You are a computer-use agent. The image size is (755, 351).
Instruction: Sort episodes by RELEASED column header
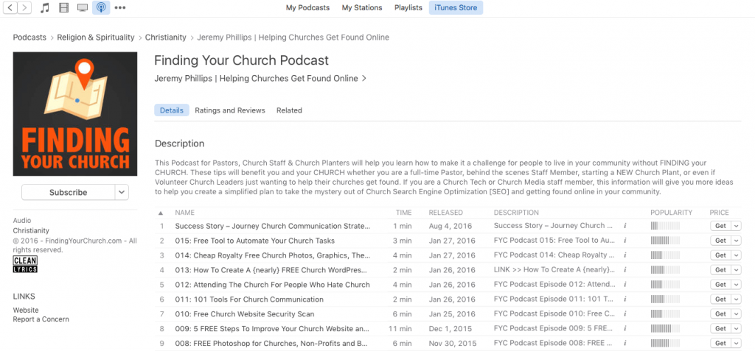point(446,213)
